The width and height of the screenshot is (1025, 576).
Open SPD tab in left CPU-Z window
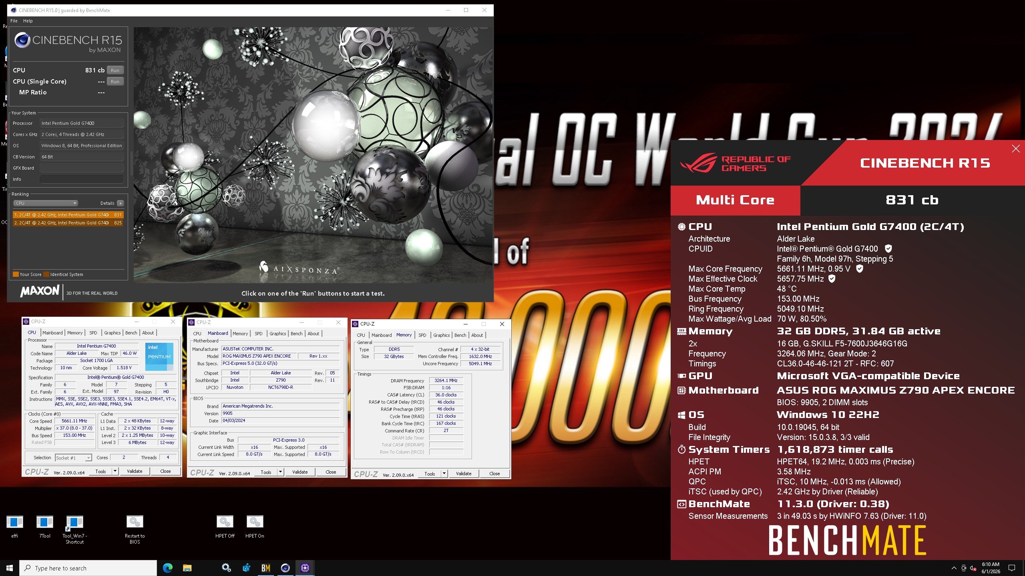click(x=93, y=333)
